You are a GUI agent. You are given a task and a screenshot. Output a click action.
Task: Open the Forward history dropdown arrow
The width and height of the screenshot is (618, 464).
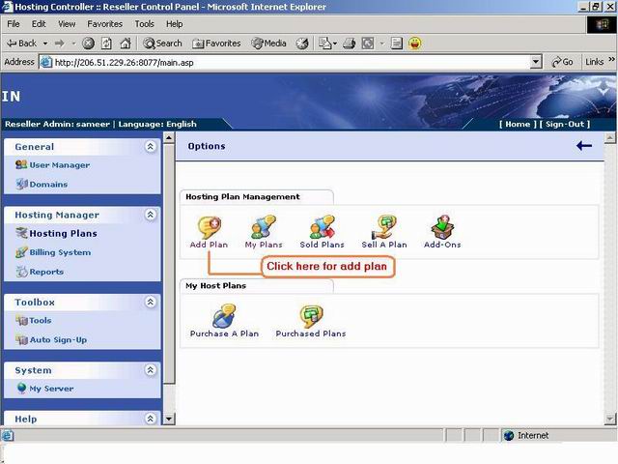coord(73,43)
